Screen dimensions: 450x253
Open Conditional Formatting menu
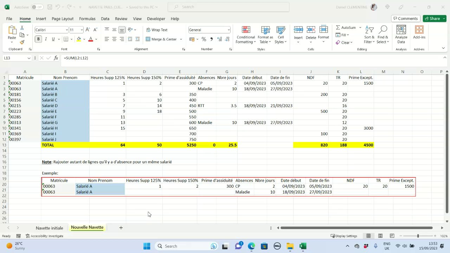[246, 35]
